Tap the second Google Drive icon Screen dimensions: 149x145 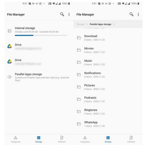pos(9,62)
